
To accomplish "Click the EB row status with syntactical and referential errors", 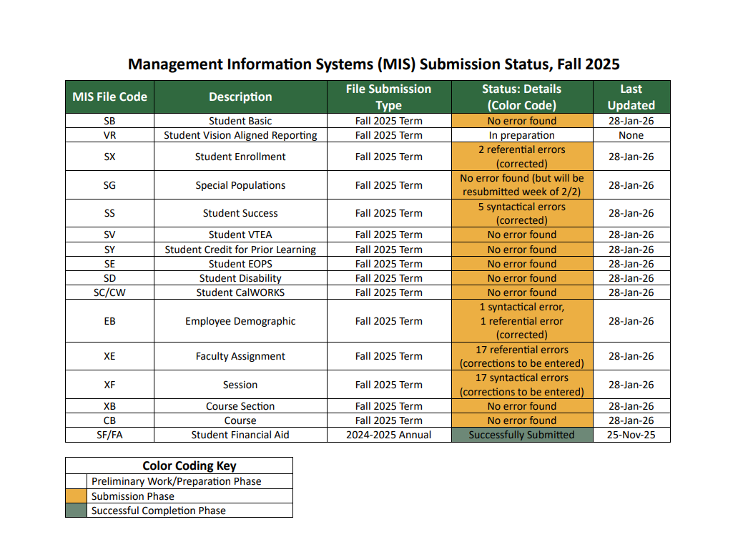I will [x=522, y=321].
